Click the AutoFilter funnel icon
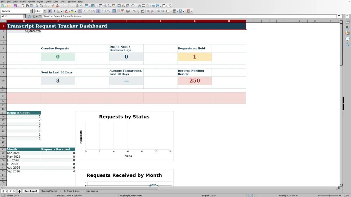 113,6
